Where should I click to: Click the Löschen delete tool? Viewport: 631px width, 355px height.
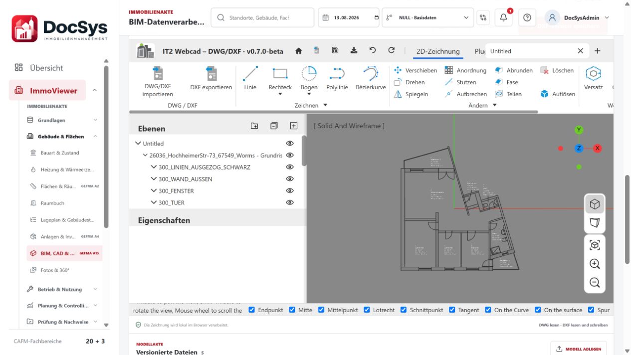[557, 70]
